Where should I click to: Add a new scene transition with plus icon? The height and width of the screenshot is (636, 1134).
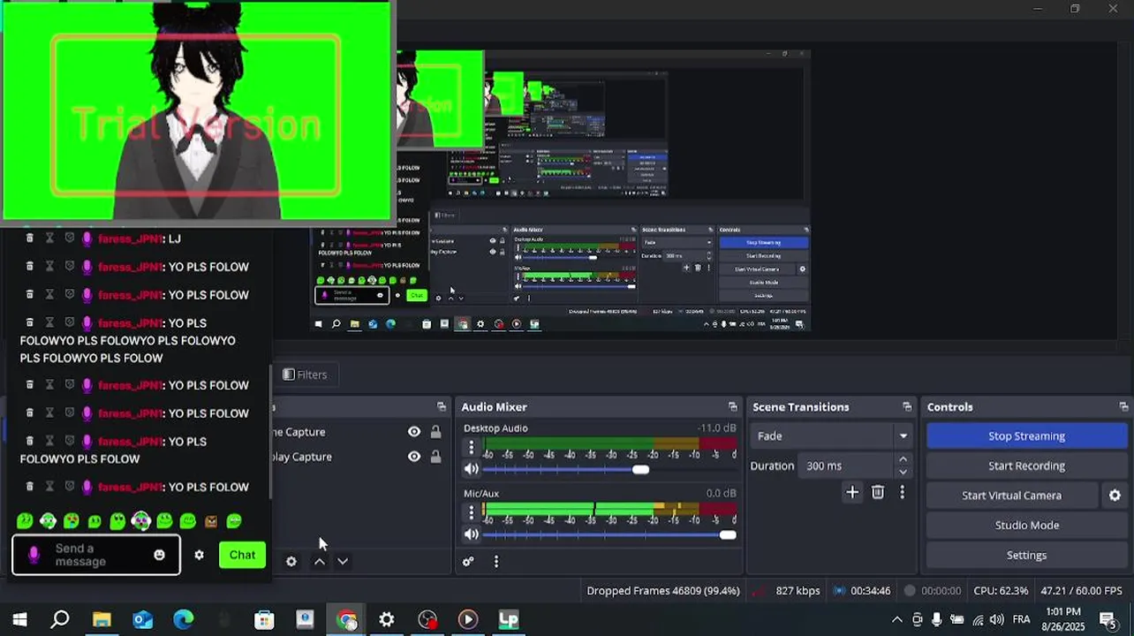point(852,492)
